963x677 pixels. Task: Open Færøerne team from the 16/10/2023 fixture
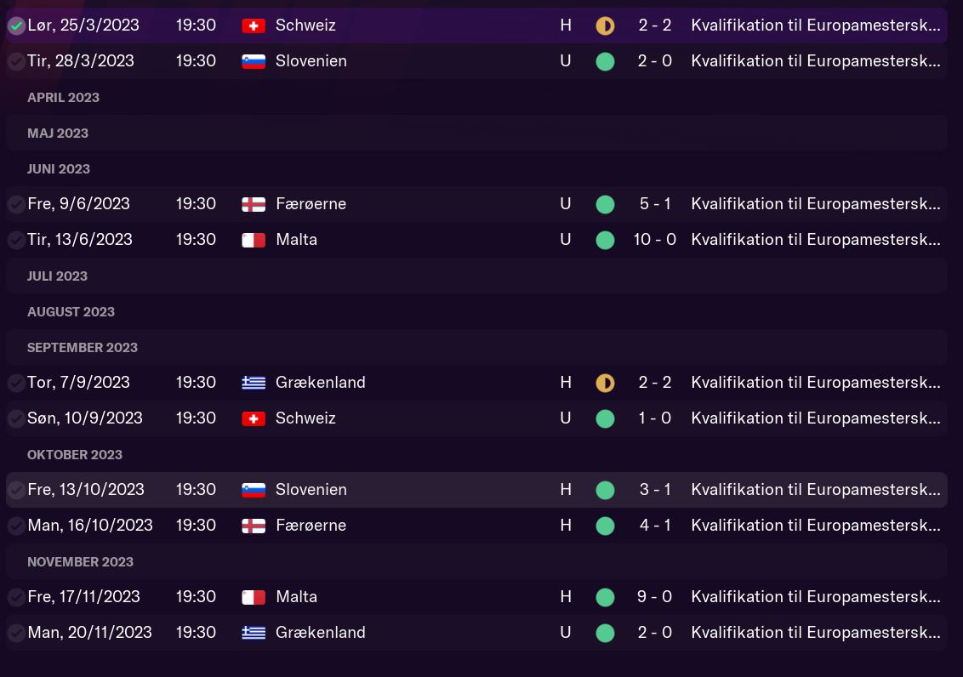click(311, 526)
